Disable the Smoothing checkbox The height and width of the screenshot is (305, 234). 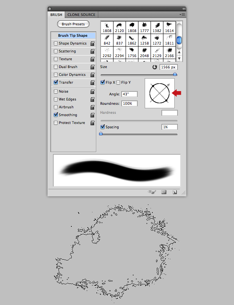(56, 115)
